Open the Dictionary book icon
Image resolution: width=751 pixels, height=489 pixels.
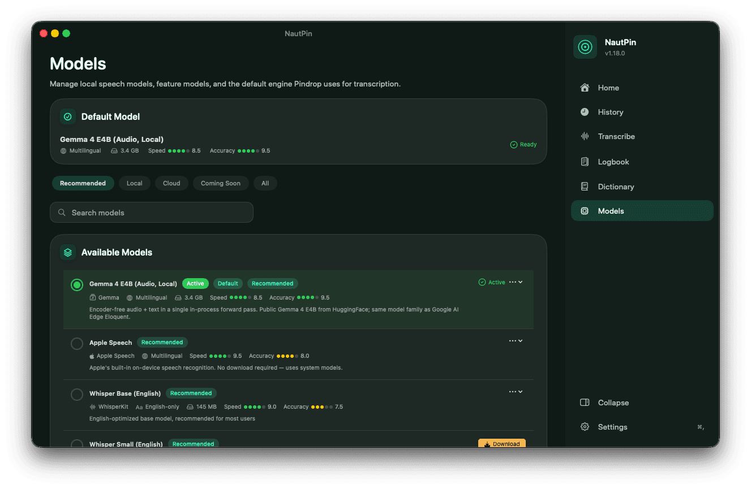click(585, 187)
